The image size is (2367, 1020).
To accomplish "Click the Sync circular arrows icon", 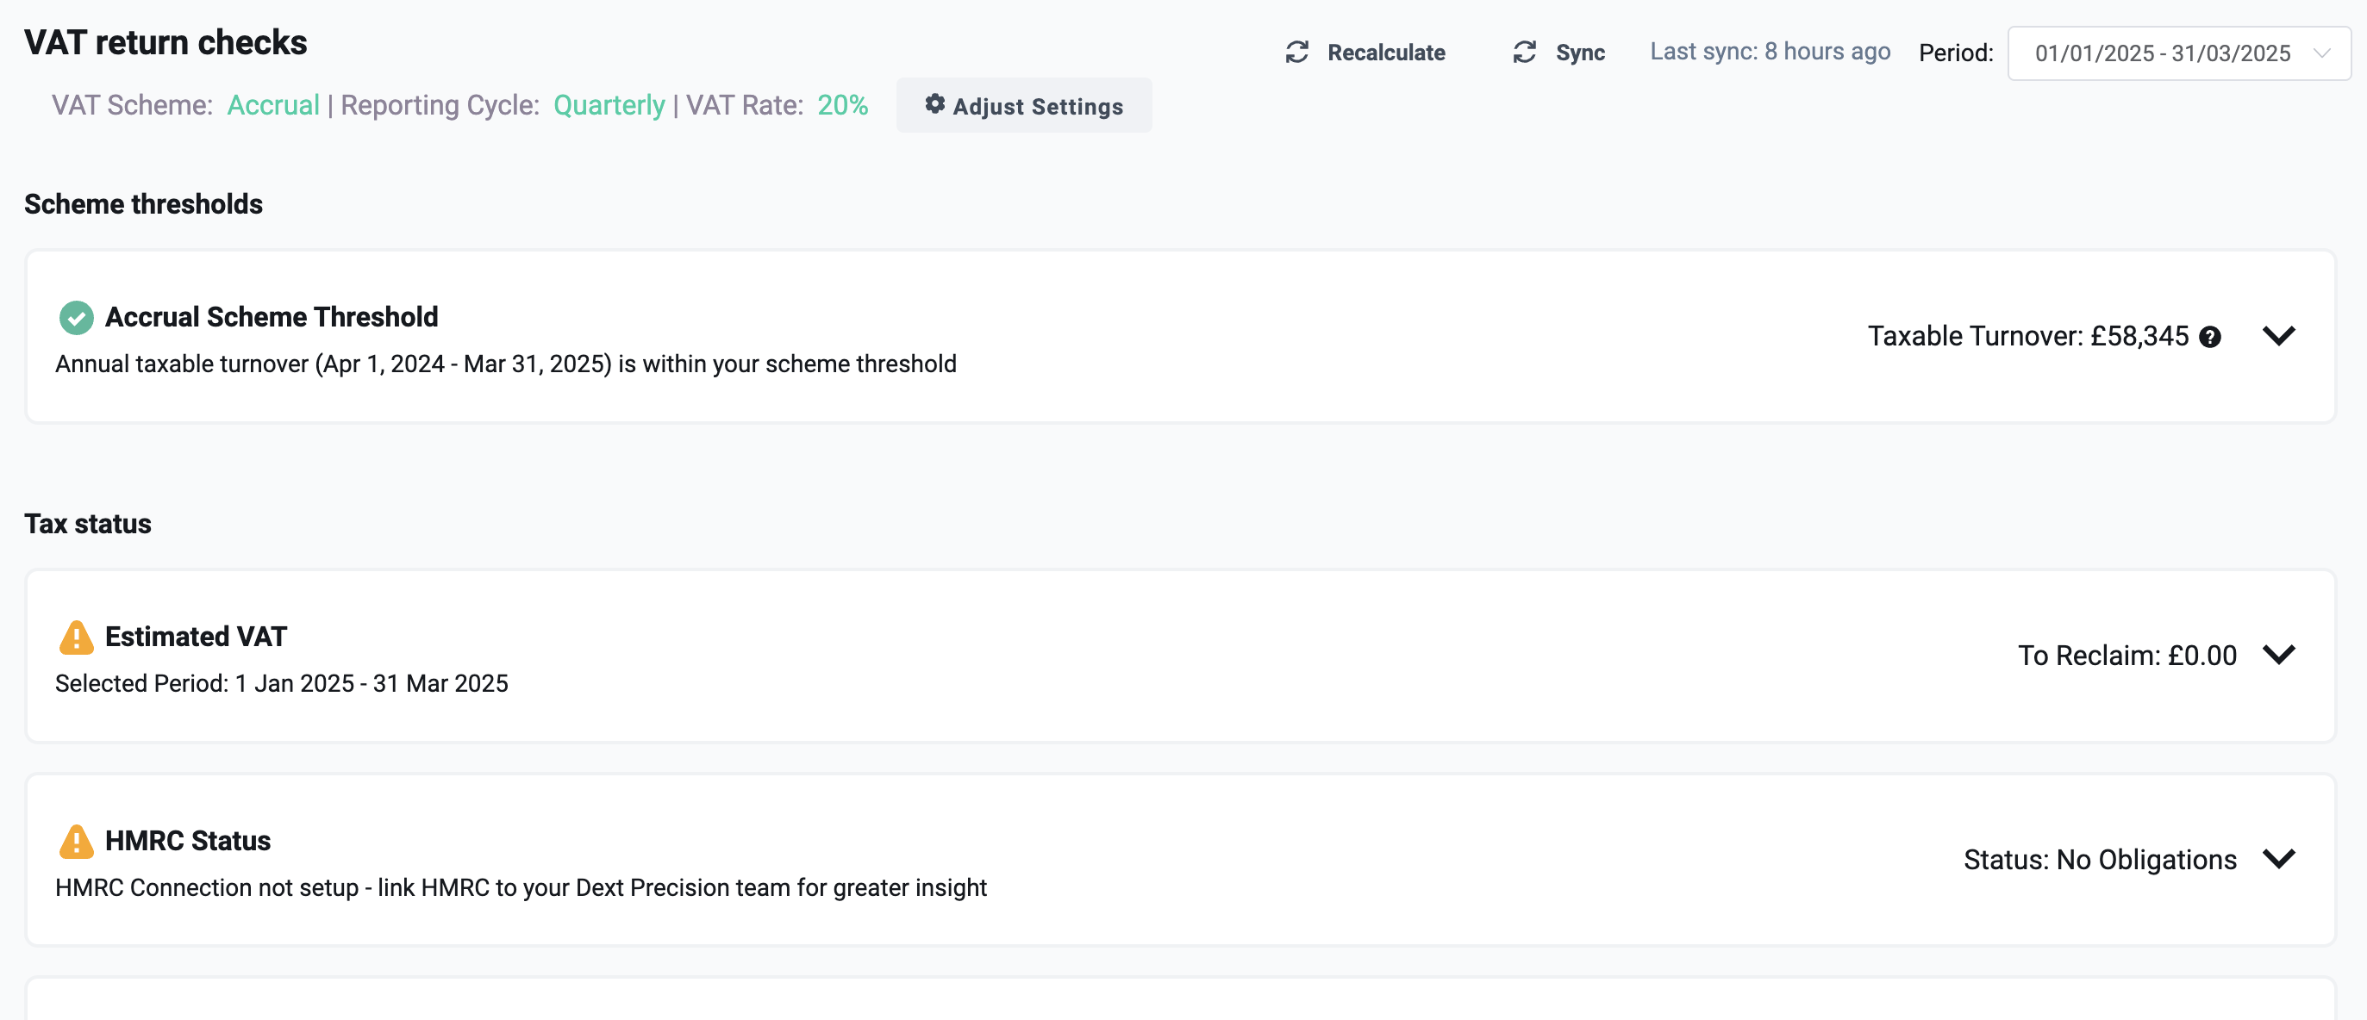I will click(x=1524, y=53).
